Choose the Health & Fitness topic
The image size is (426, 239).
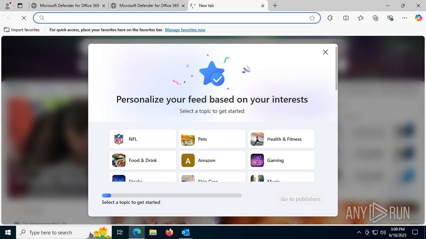point(281,139)
